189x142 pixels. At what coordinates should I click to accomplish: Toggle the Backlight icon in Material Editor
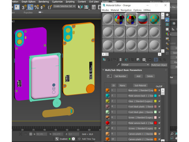click(167, 20)
